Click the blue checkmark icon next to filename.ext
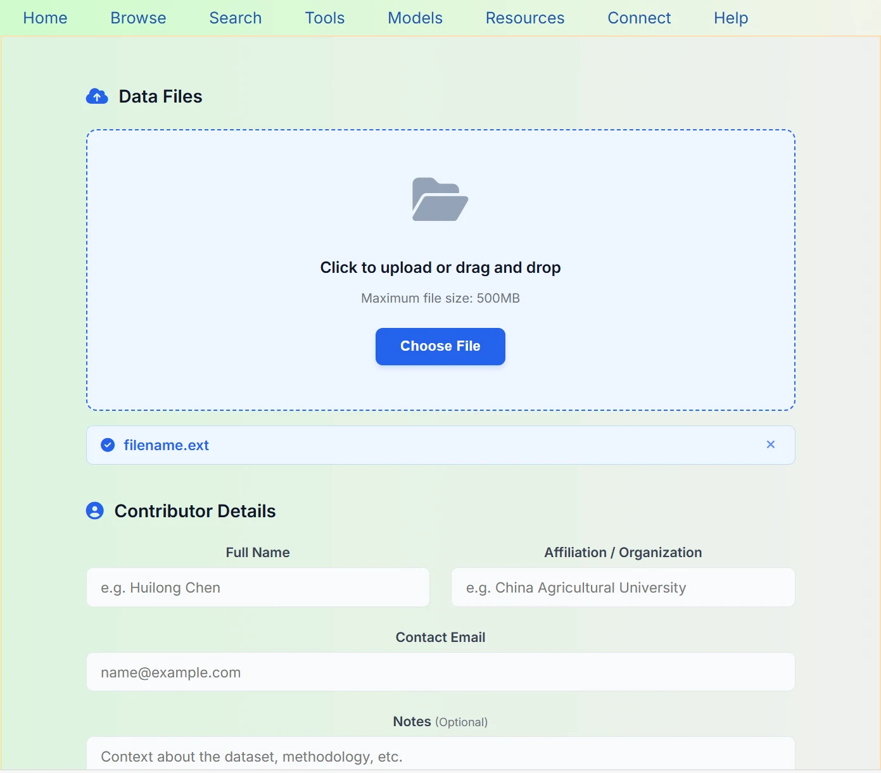This screenshot has height=773, width=881. click(108, 445)
